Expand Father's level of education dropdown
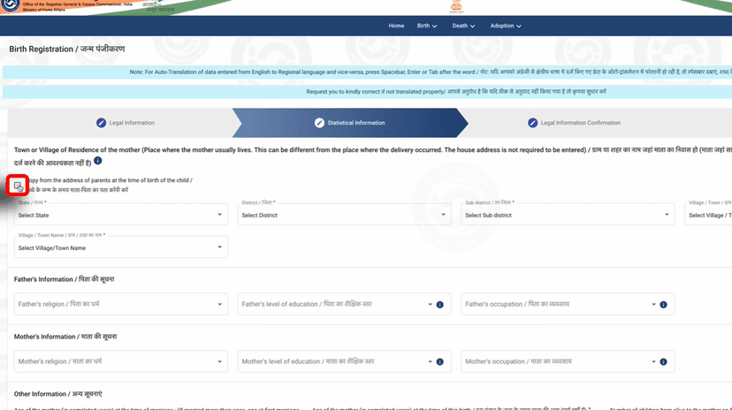Viewport: 732px width, 410px height. pos(430,305)
